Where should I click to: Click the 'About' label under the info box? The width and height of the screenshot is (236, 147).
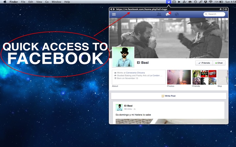tap(115, 86)
